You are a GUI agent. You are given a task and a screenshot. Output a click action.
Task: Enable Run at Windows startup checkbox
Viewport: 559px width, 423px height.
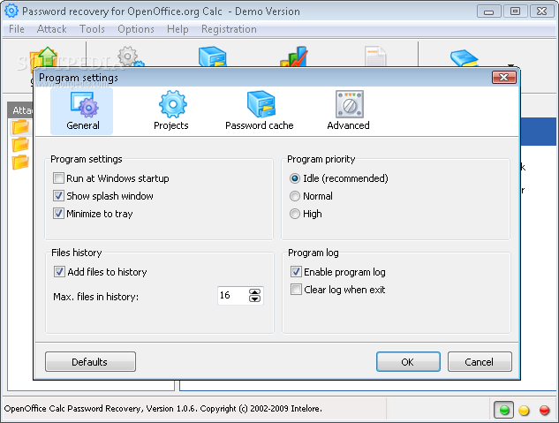point(58,178)
